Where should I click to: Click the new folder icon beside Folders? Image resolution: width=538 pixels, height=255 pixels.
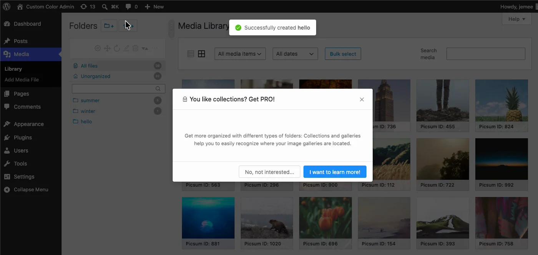pos(109,26)
